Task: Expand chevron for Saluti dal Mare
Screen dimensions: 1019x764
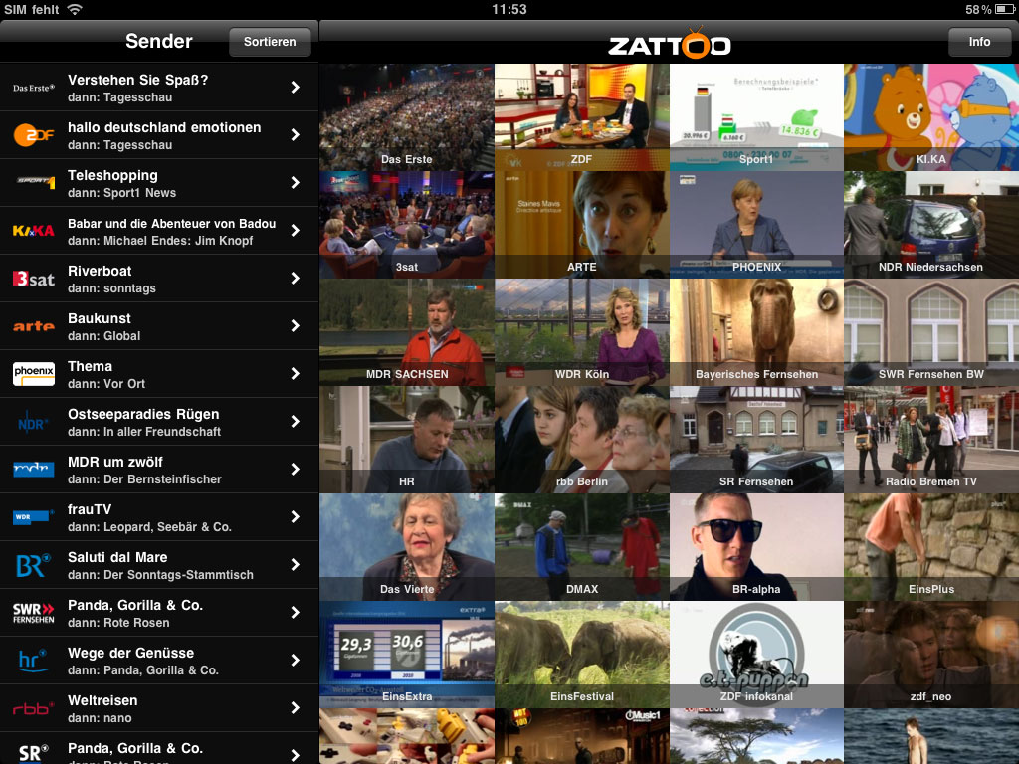Action: tap(295, 565)
